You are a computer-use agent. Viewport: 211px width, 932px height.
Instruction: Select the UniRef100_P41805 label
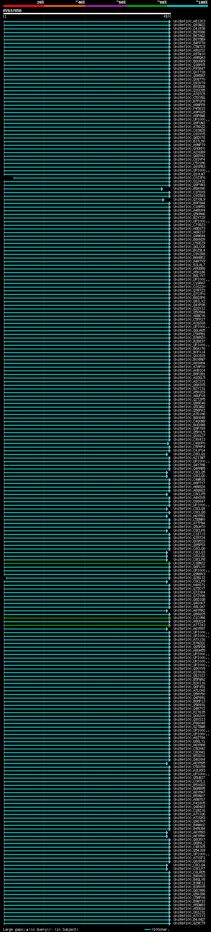(x=189, y=803)
